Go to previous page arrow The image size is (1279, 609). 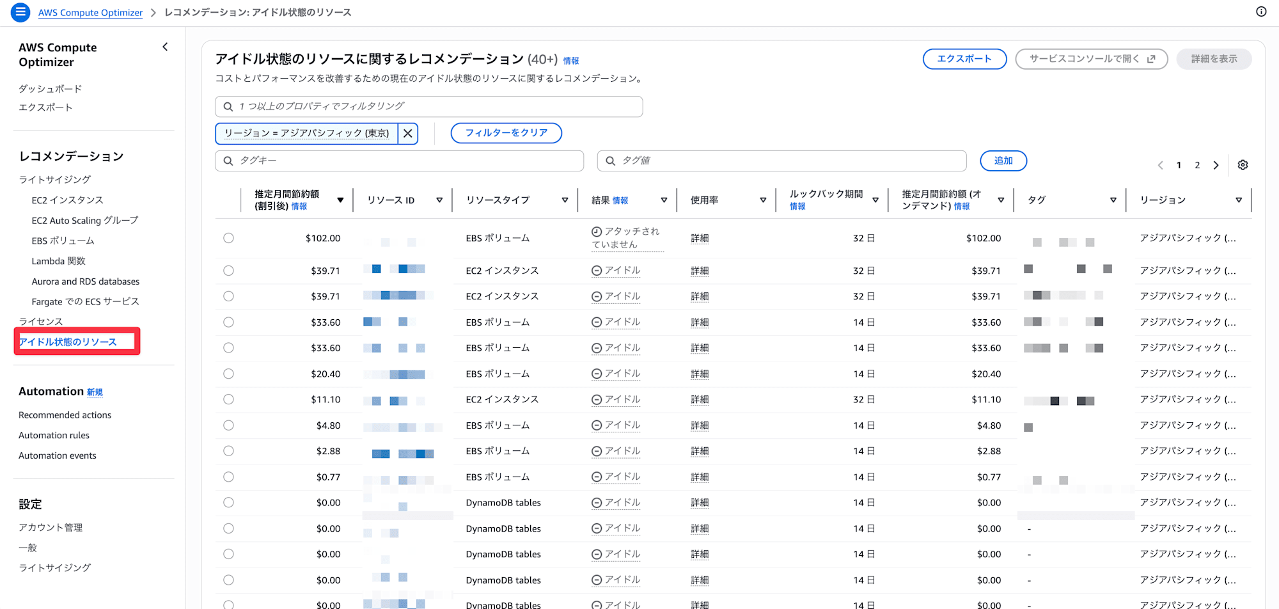click(1160, 165)
